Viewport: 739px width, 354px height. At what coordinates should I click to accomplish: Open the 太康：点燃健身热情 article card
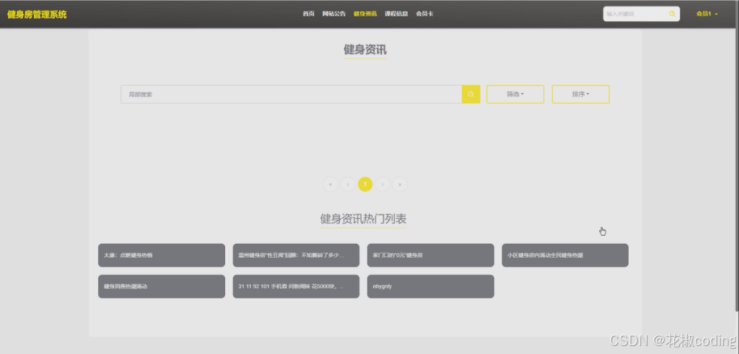[x=162, y=255]
